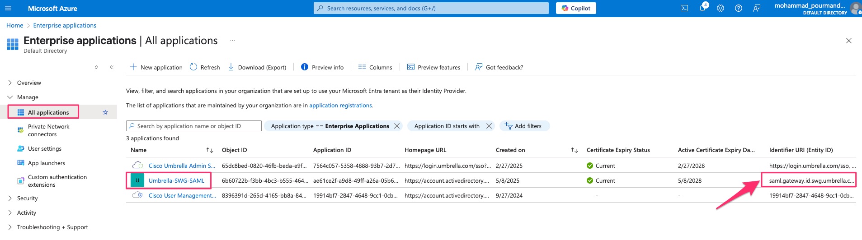
Task: Open Private Network connectors
Action: tap(49, 130)
